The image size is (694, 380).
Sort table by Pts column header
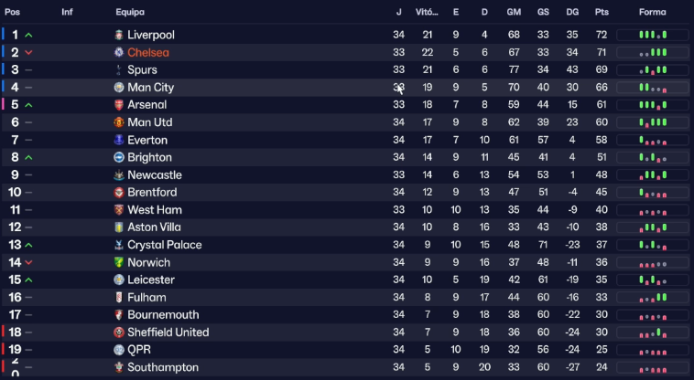[x=602, y=12]
